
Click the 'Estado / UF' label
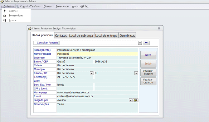point(41,73)
